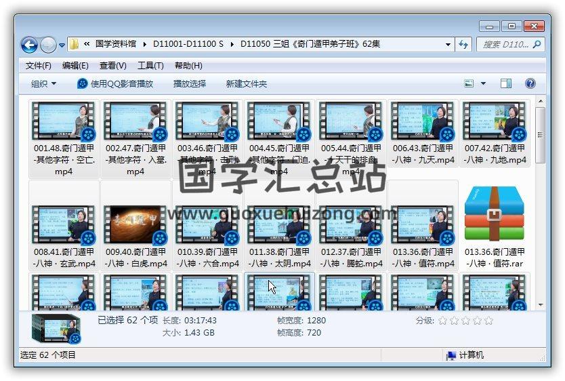
Task: Open the 工具(T) menu
Action: coord(150,66)
